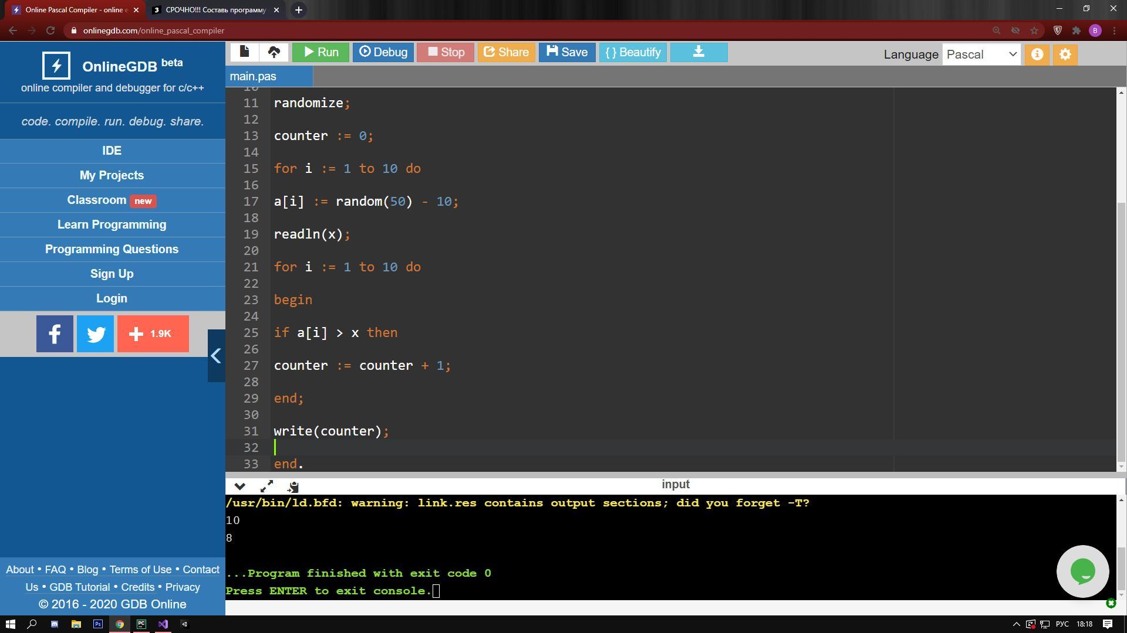
Task: Open the Windows Start menu
Action: (11, 624)
